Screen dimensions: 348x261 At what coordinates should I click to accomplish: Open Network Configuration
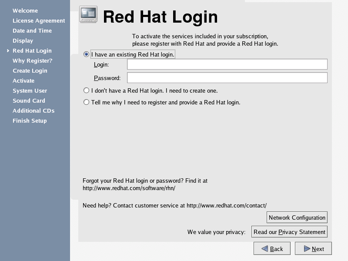pos(297,217)
